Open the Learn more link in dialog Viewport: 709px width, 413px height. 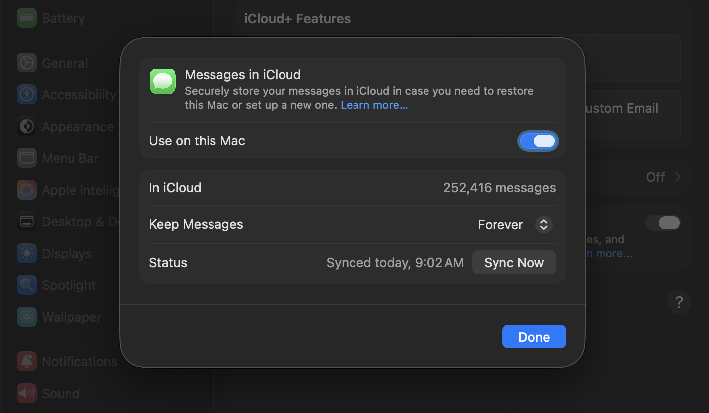(374, 105)
